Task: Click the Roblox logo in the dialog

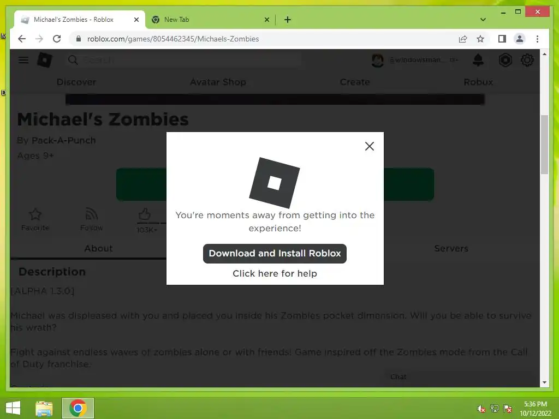Action: 274,183
